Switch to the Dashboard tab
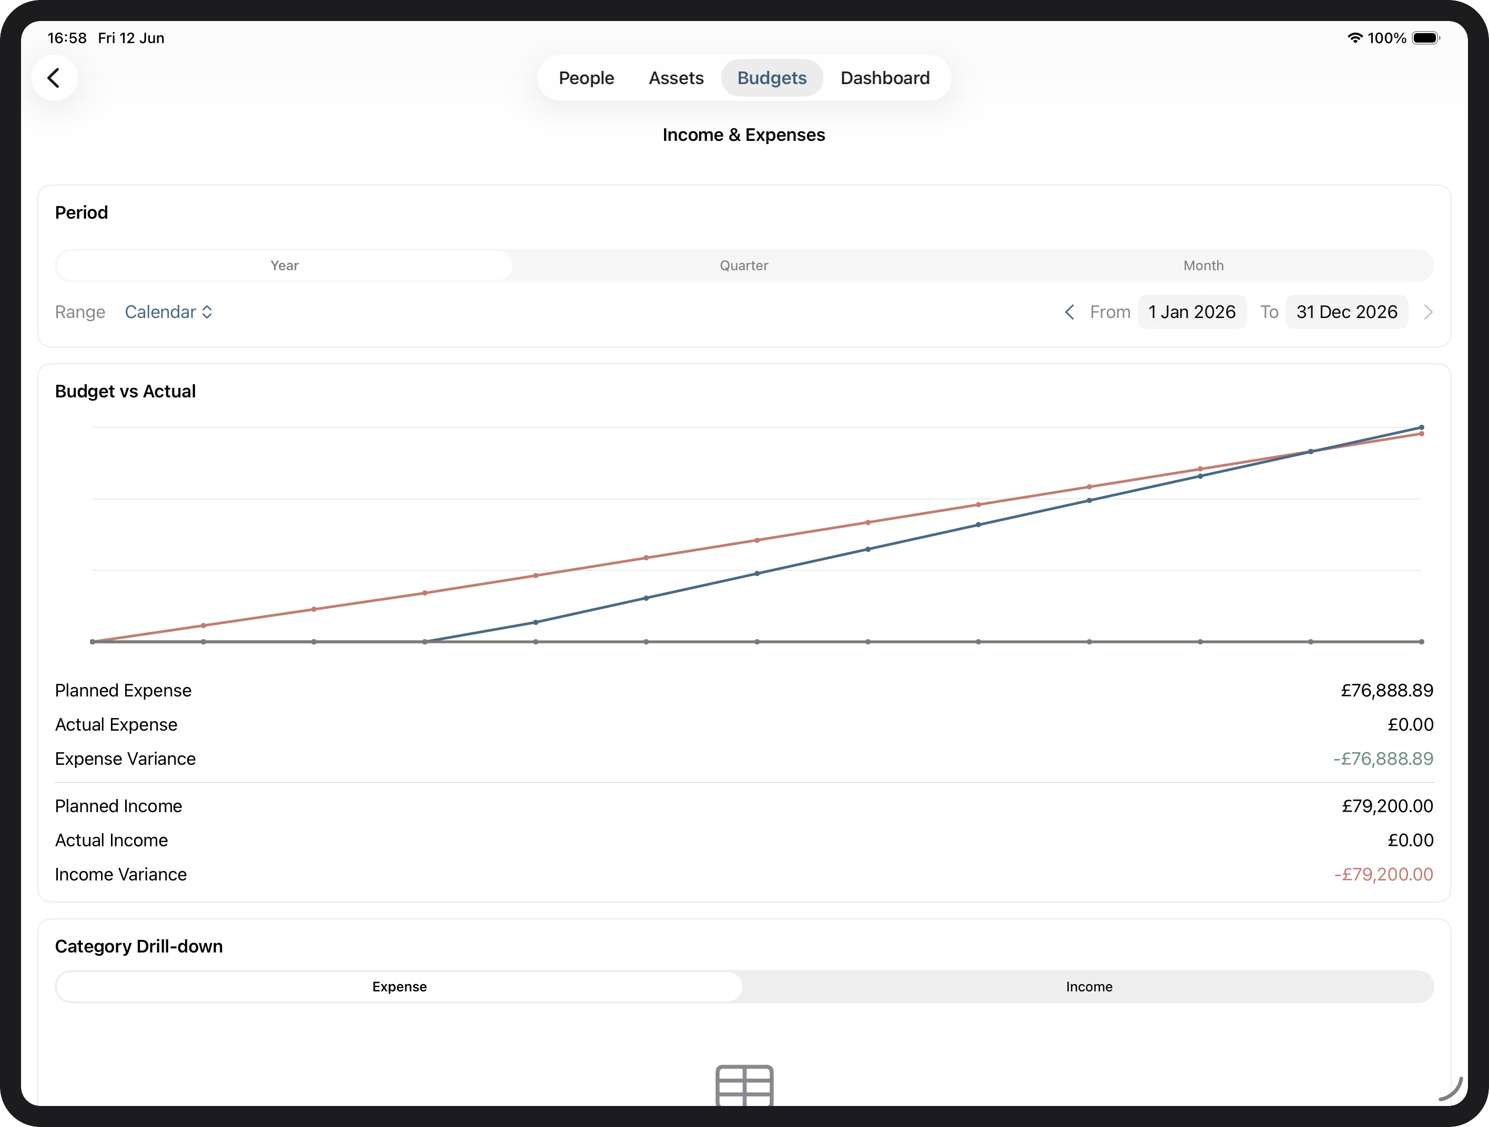Image resolution: width=1489 pixels, height=1127 pixels. (885, 78)
